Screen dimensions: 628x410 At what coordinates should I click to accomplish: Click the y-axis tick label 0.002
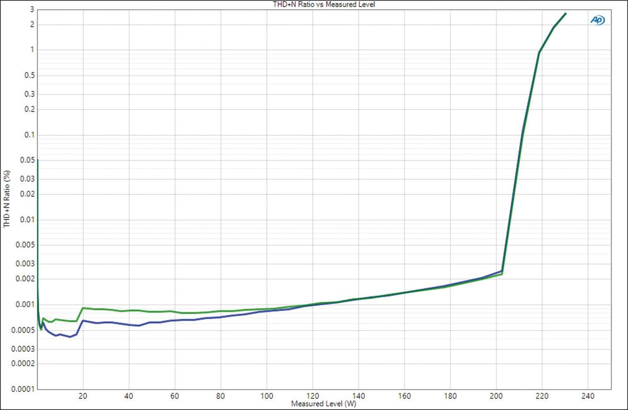coord(25,279)
